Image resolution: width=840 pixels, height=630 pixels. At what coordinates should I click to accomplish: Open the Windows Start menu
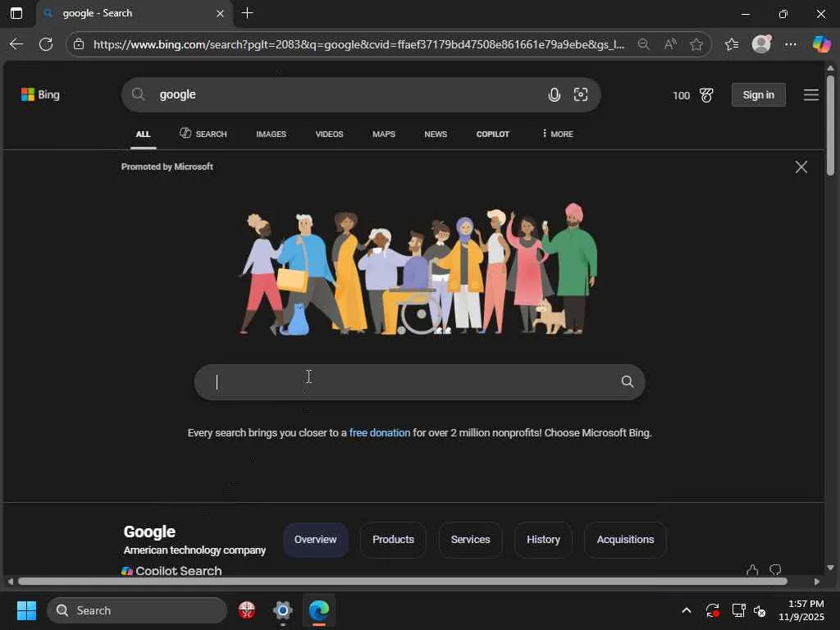coord(26,610)
